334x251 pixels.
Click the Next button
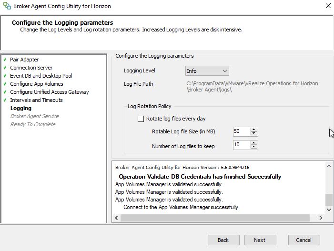click(260, 240)
